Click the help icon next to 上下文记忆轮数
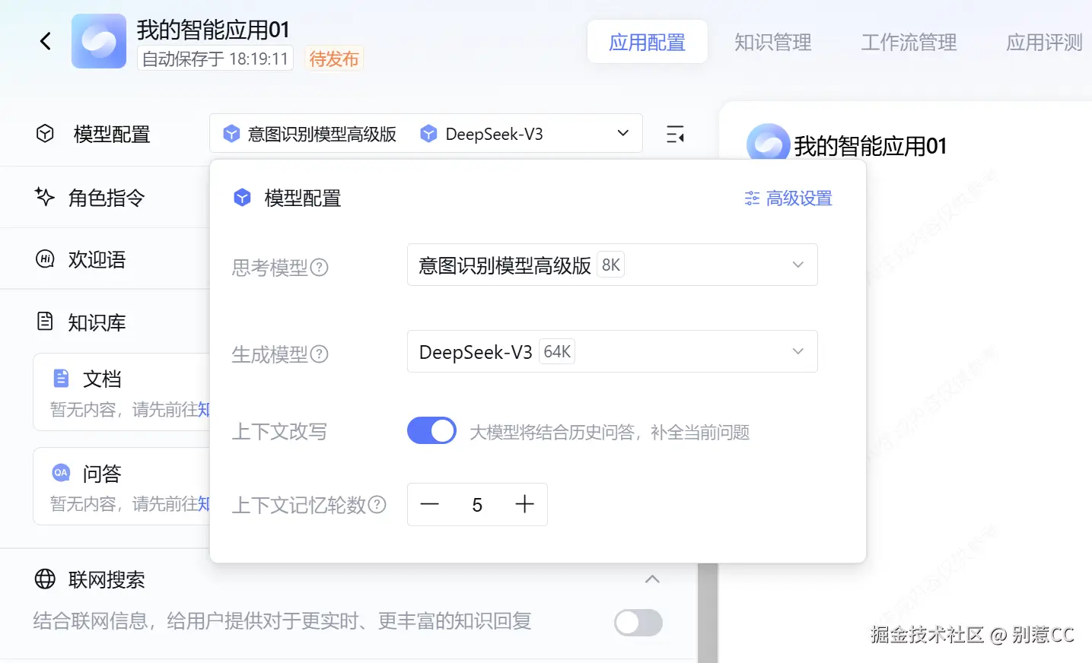Image resolution: width=1092 pixels, height=663 pixels. (x=377, y=505)
